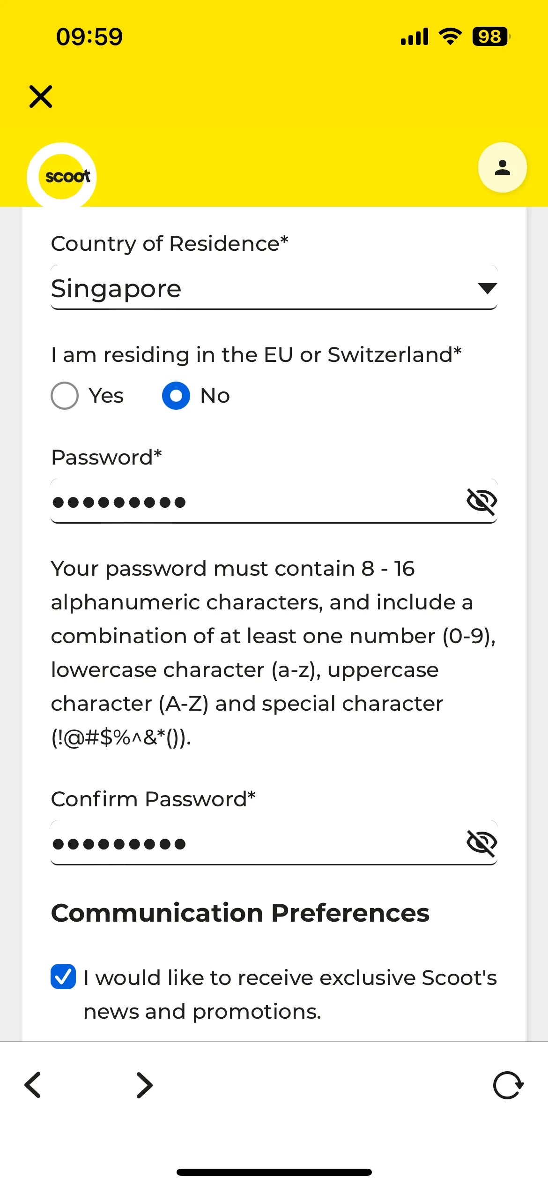
Task: Tap the battery indicator showing 98
Action: click(x=491, y=37)
